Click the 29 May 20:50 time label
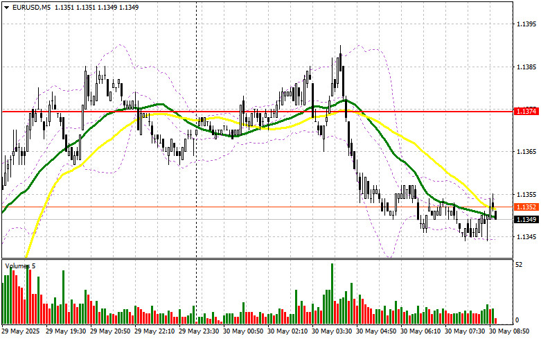Image resolution: width=541 pixels, height=339 pixels. click(x=110, y=331)
